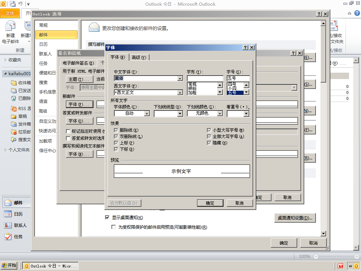Open the Sent Items folder icon (已发送)
Screen dimensions: 361x271
click(14, 90)
